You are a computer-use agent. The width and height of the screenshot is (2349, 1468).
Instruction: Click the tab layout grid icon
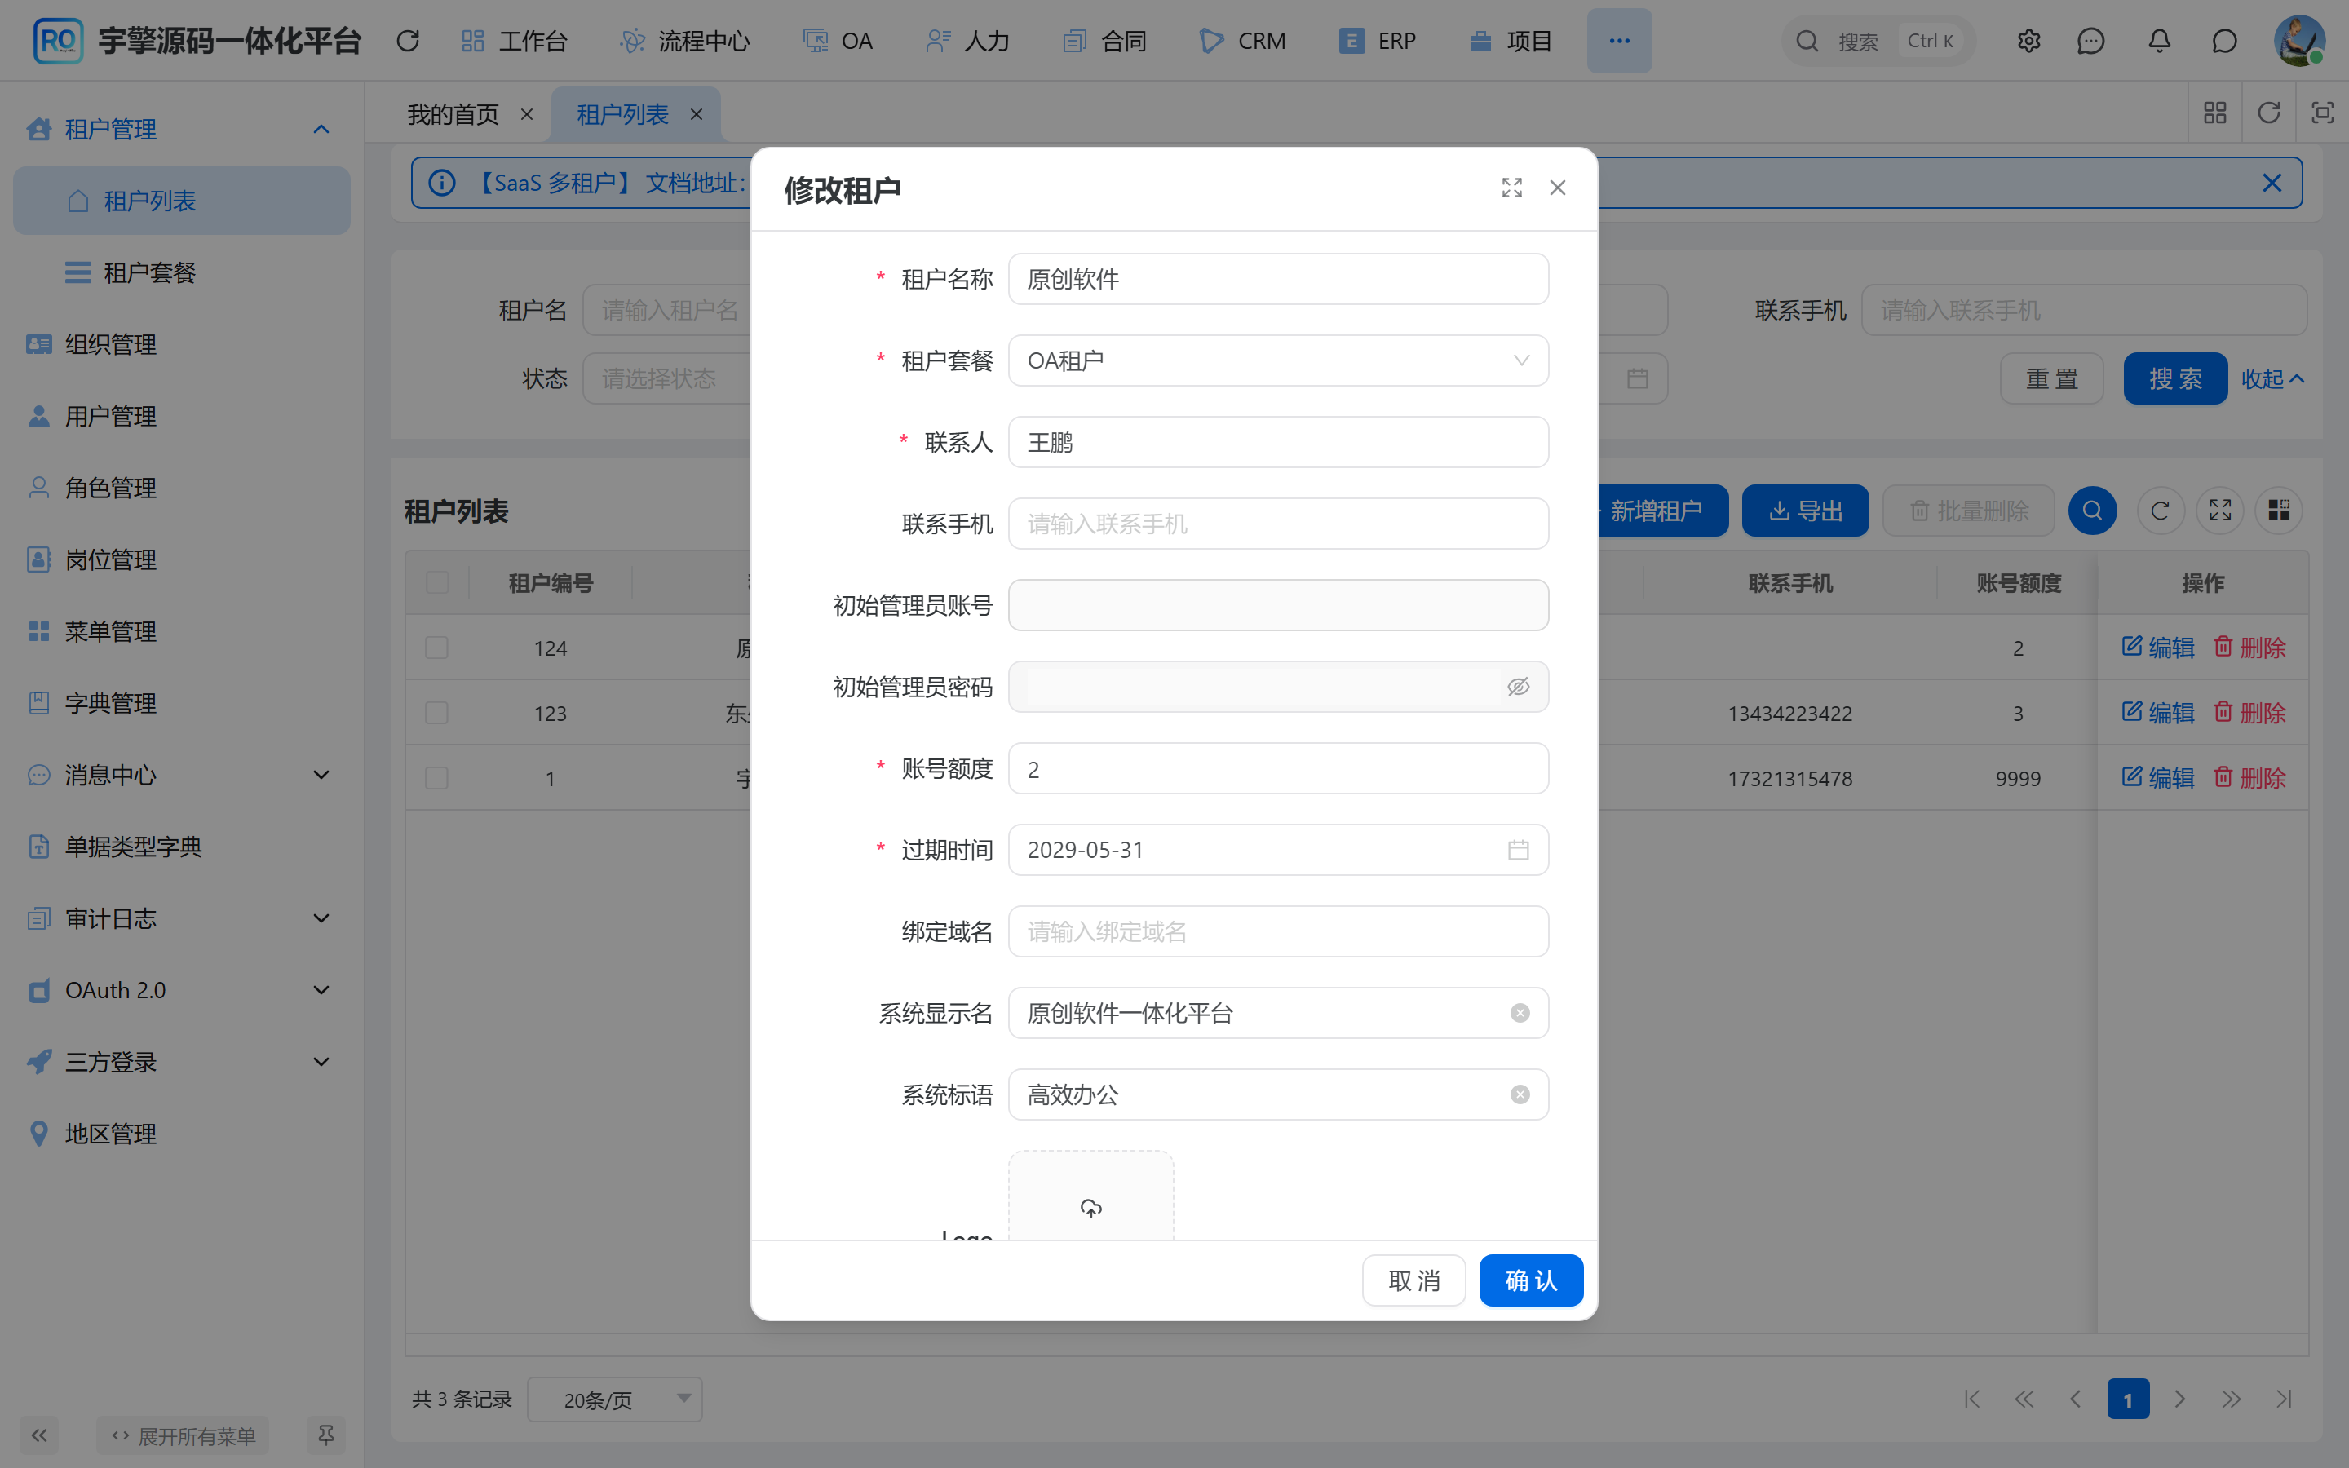pyautogui.click(x=2214, y=113)
